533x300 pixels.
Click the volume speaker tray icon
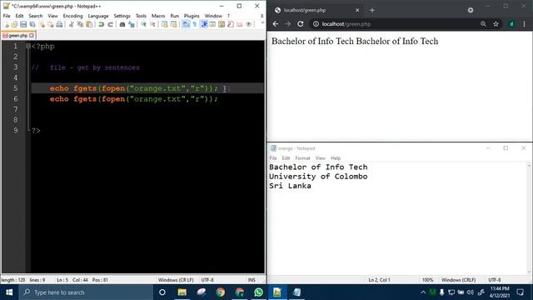point(470,292)
